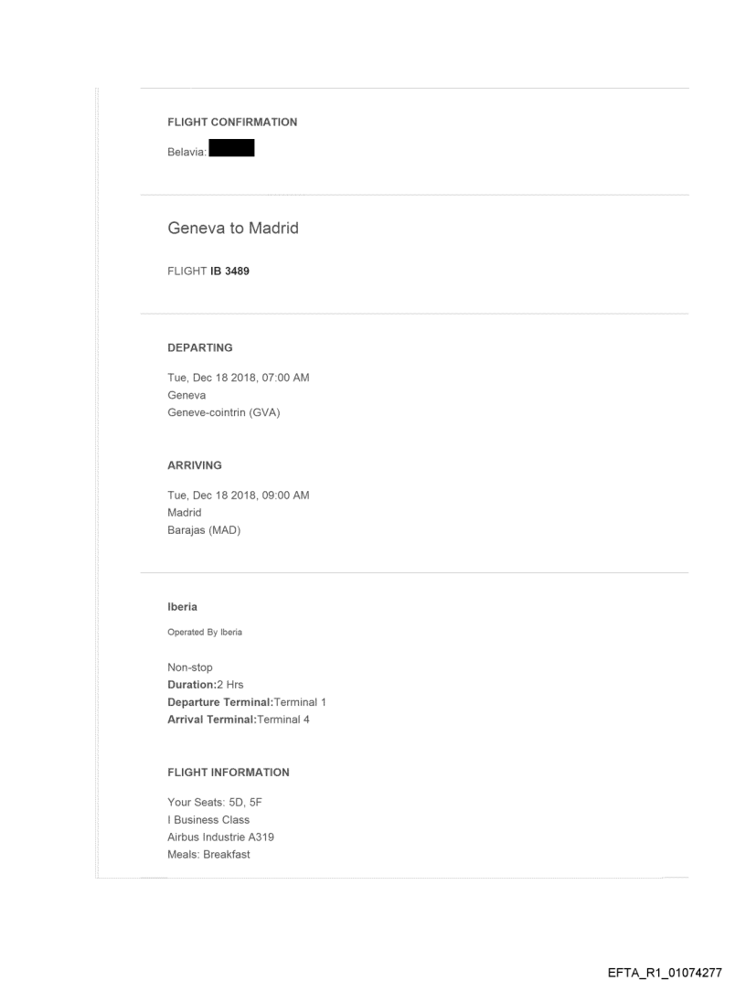Click the ARRIVING section heading
The image size is (746, 981).
tap(195, 465)
